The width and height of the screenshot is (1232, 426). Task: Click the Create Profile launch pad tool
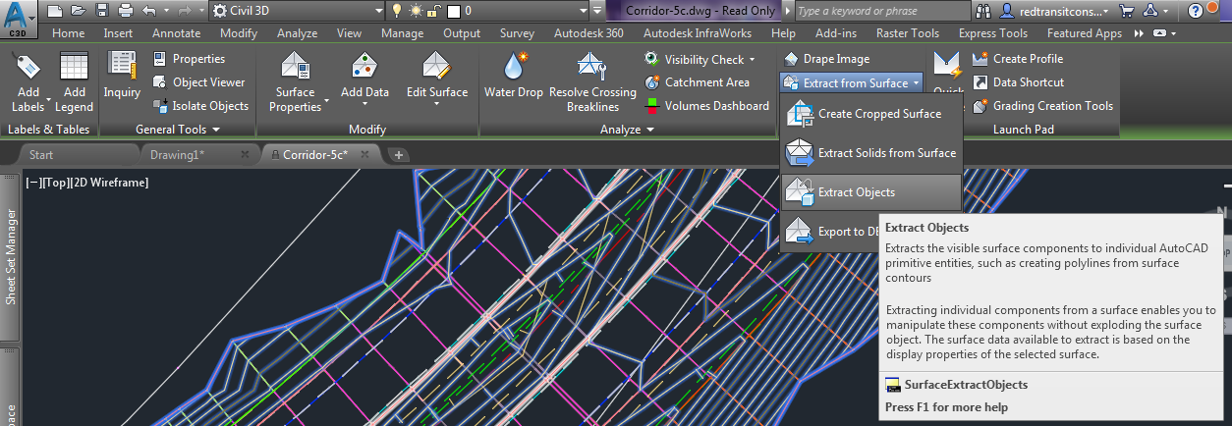(1018, 59)
